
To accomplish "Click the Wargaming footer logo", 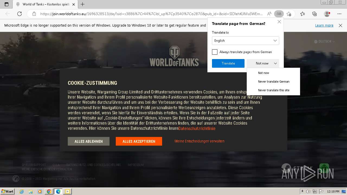I will (16, 178).
